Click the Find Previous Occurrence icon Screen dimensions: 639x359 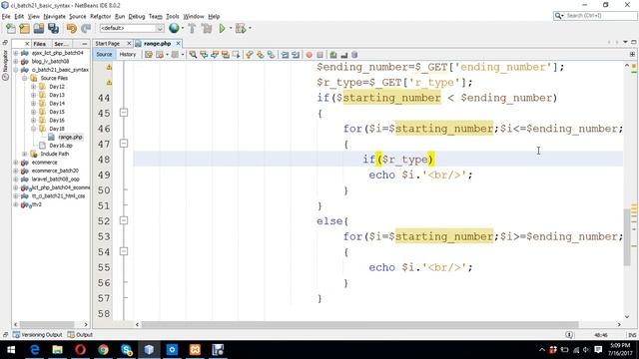(204, 55)
